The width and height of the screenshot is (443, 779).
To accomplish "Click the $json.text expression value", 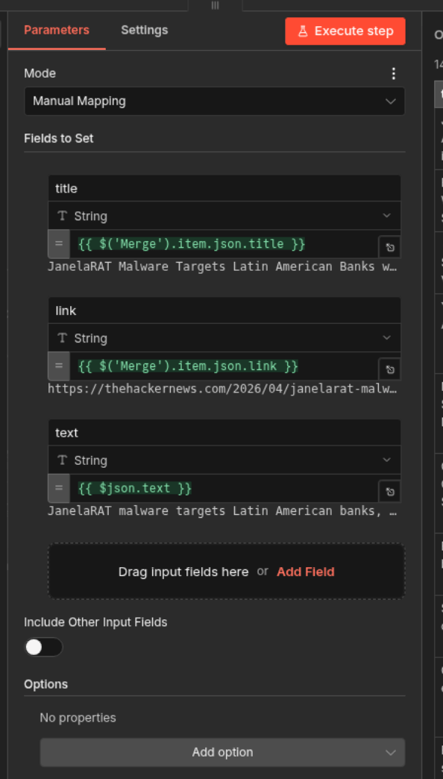I will 134,488.
